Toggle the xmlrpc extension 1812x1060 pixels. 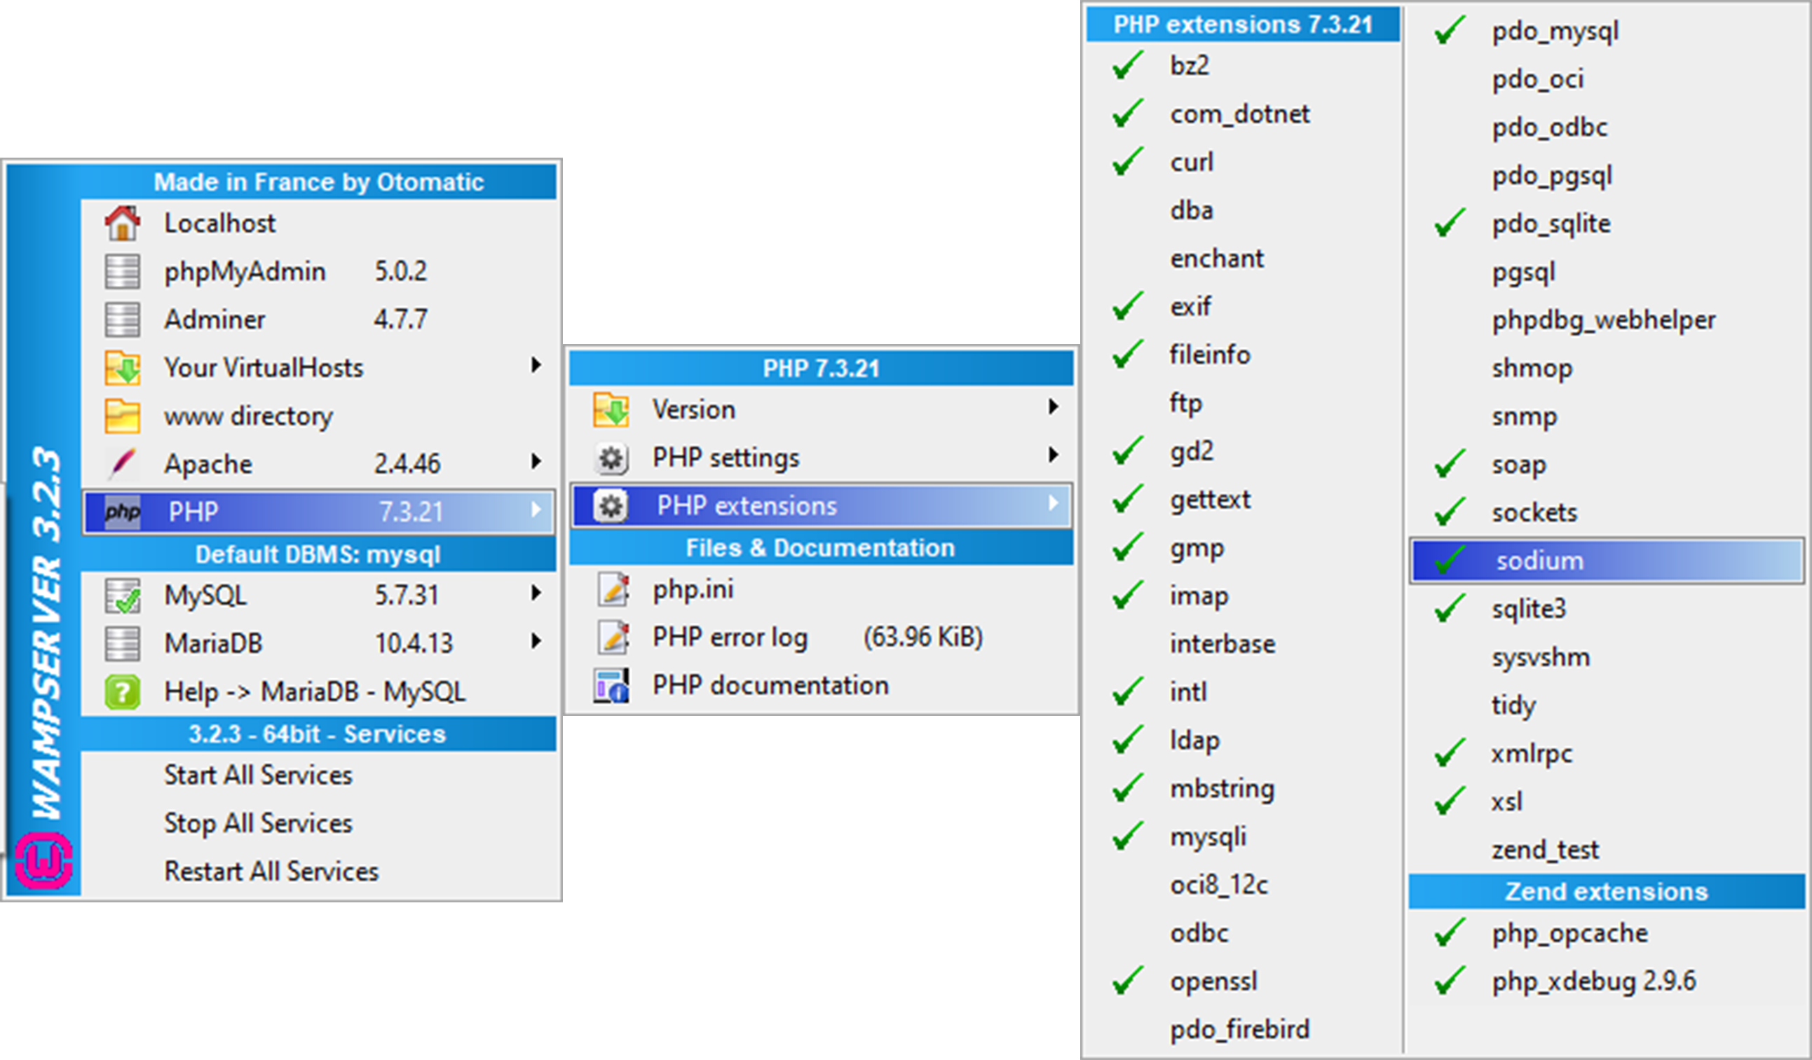pyautogui.click(x=1607, y=753)
